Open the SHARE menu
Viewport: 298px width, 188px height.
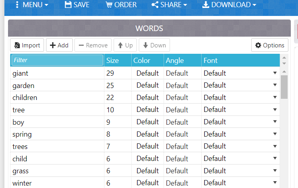[x=169, y=5]
